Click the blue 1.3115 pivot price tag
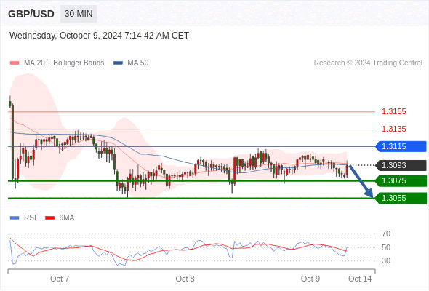This screenshot has height=291, width=429. point(401,146)
